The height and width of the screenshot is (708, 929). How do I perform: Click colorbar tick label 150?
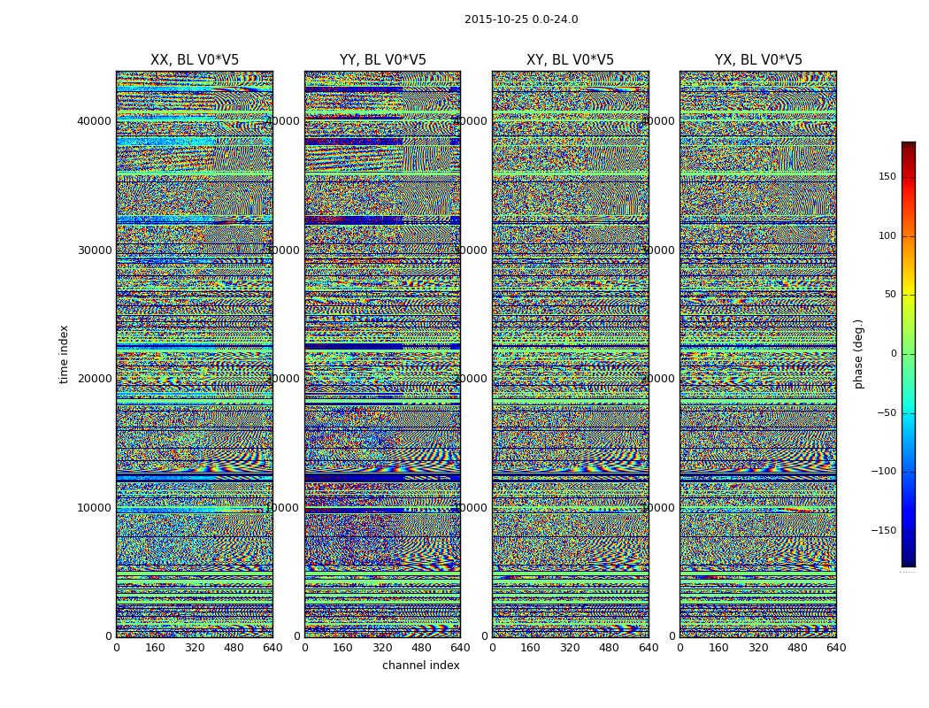coord(887,176)
